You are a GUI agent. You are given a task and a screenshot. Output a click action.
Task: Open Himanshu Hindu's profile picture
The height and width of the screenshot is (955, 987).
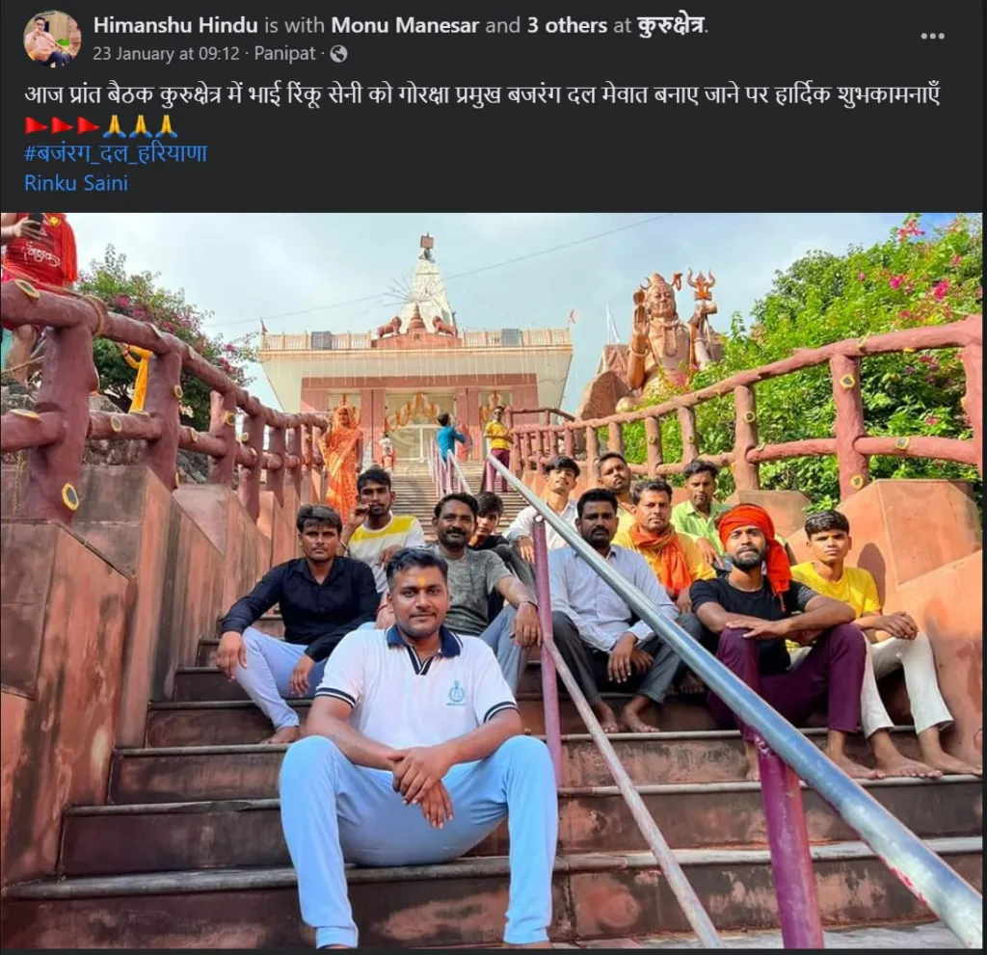pyautogui.click(x=52, y=39)
